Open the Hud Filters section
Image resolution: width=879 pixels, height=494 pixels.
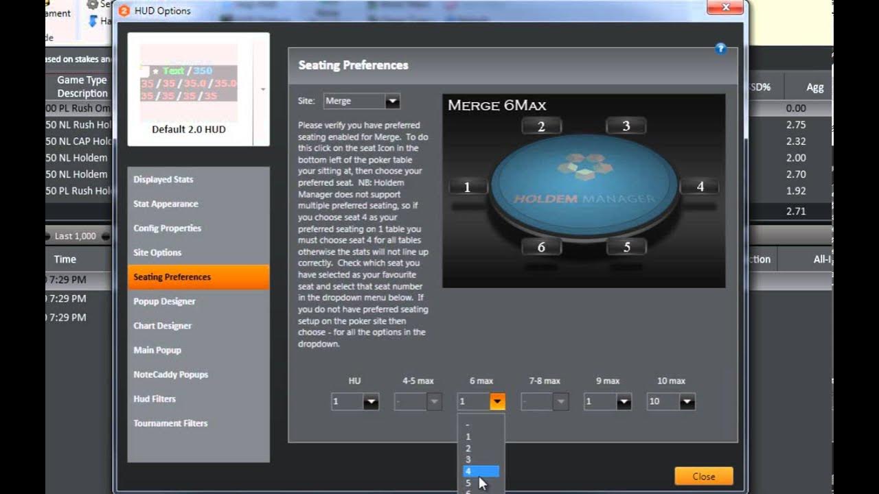pos(198,399)
